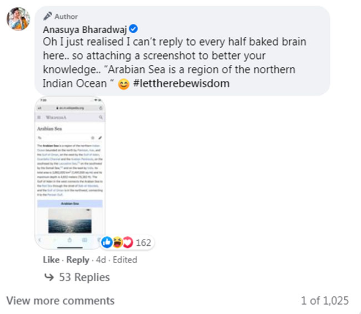Click the blue Like reaction icon

[107, 242]
